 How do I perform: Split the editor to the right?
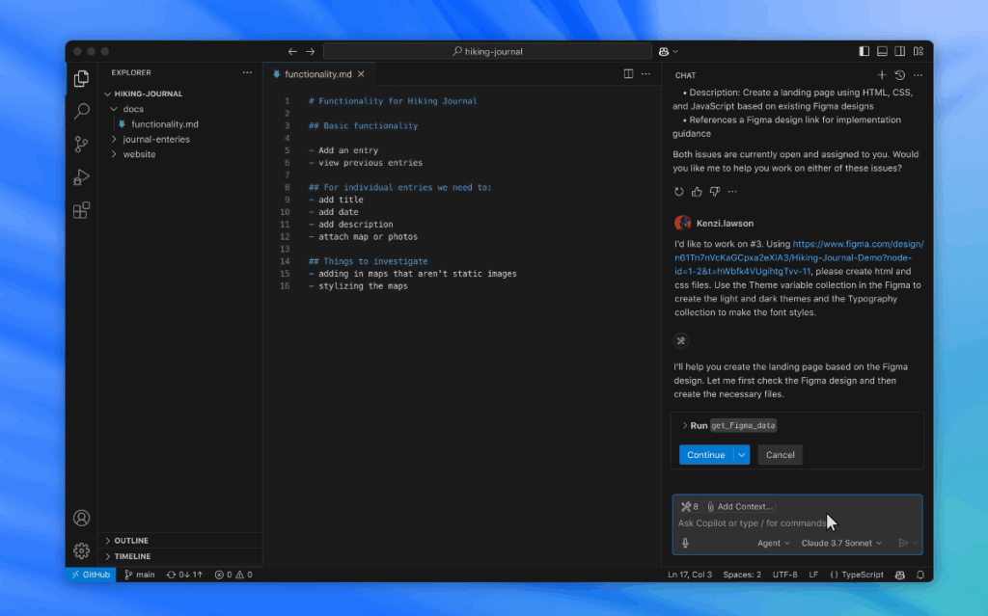pyautogui.click(x=628, y=73)
